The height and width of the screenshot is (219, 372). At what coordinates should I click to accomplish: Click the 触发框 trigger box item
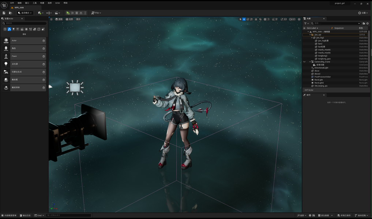(x=24, y=80)
